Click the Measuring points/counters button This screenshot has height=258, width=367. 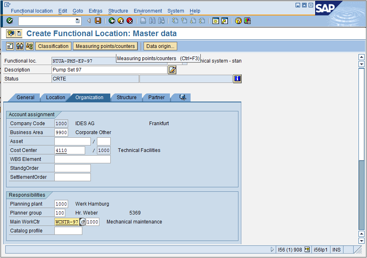(x=105, y=46)
